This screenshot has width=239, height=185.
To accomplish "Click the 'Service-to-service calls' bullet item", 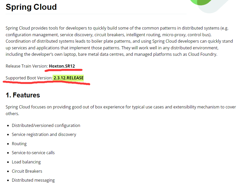I will (x=33, y=153).
